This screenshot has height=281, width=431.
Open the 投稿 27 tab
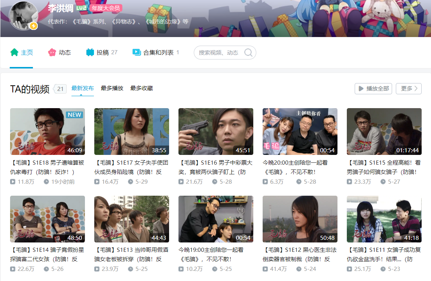pyautogui.click(x=102, y=52)
